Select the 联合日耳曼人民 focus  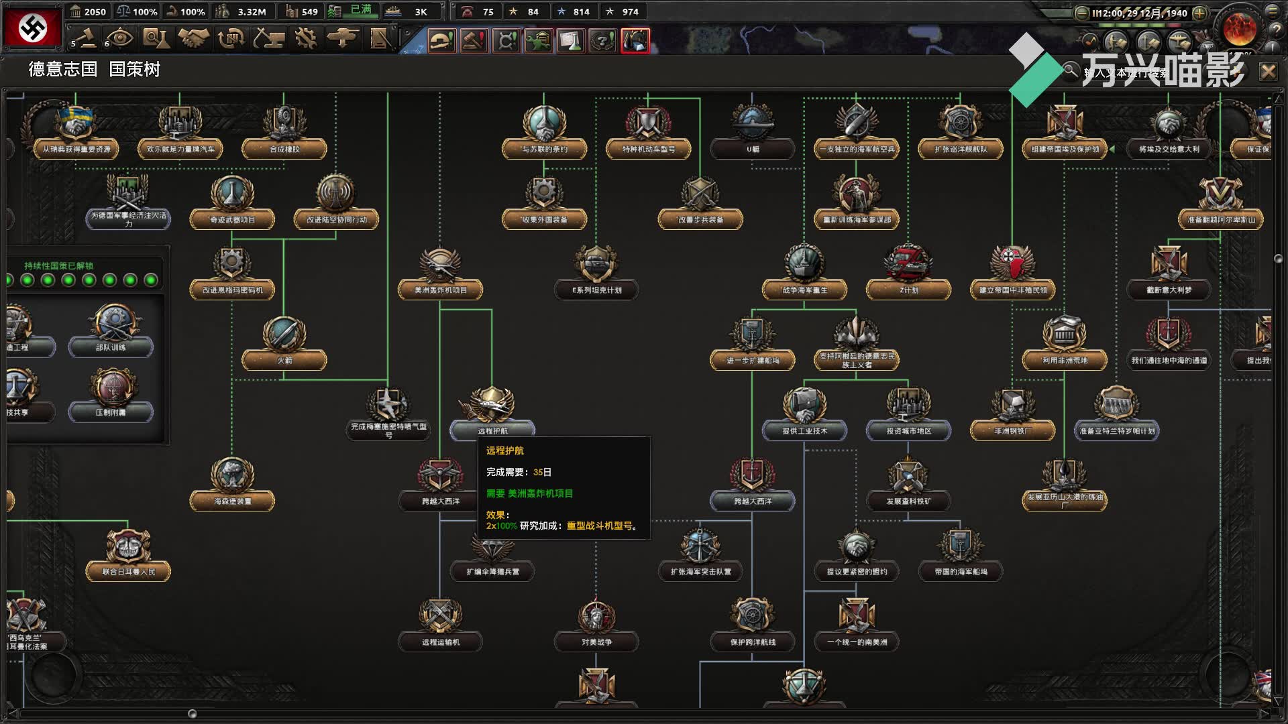[x=128, y=555]
